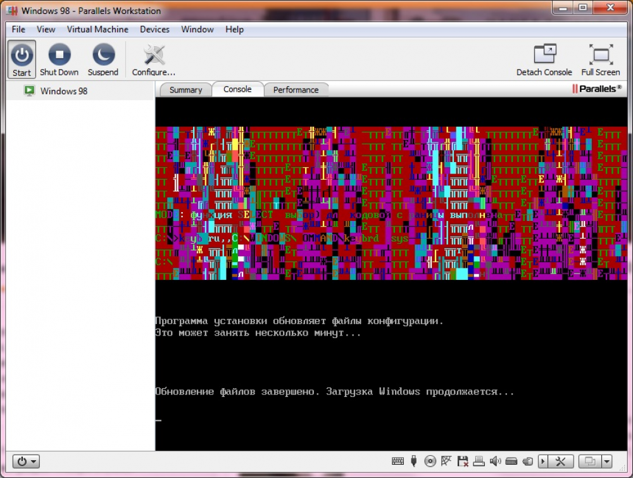The width and height of the screenshot is (633, 478).
Task: Click the text "Программа установки обновляет файлы конфигурации"
Action: coord(297,322)
